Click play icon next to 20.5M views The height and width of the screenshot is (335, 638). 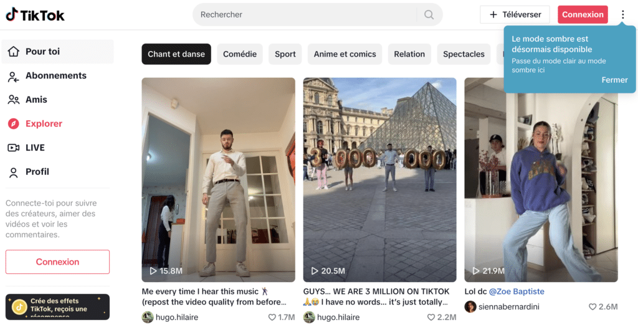point(315,271)
